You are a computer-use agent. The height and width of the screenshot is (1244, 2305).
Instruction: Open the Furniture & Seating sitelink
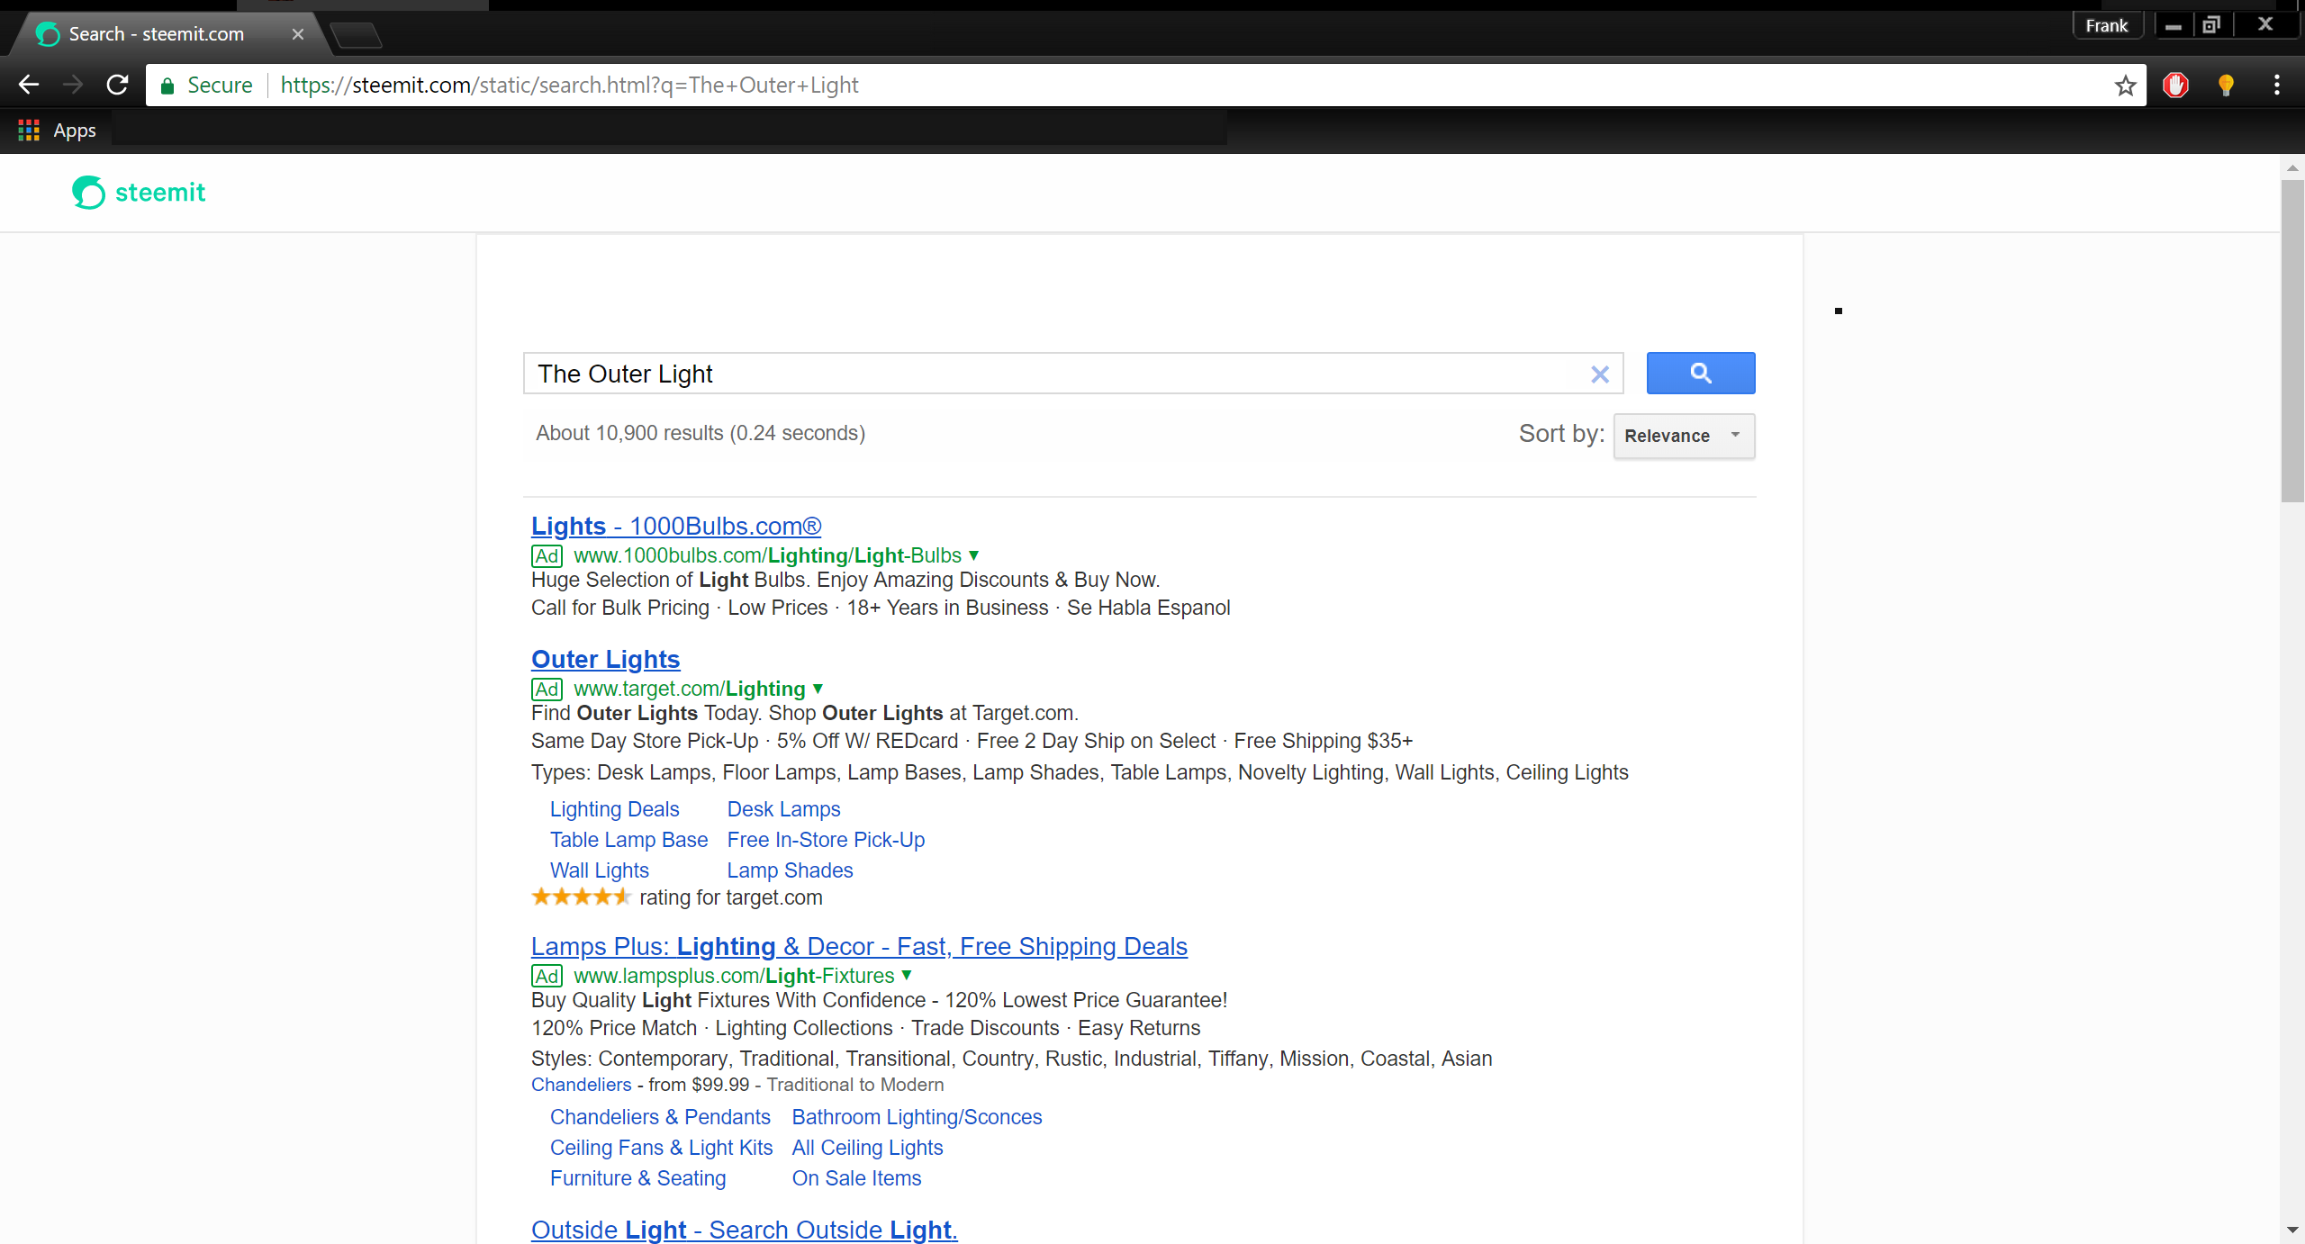click(637, 1178)
